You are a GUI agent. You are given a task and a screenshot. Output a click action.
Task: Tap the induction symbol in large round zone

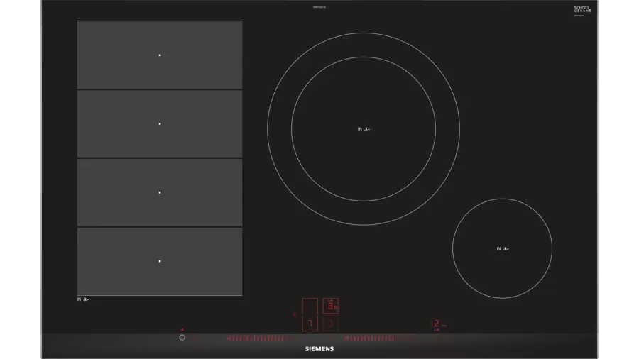pos(364,129)
